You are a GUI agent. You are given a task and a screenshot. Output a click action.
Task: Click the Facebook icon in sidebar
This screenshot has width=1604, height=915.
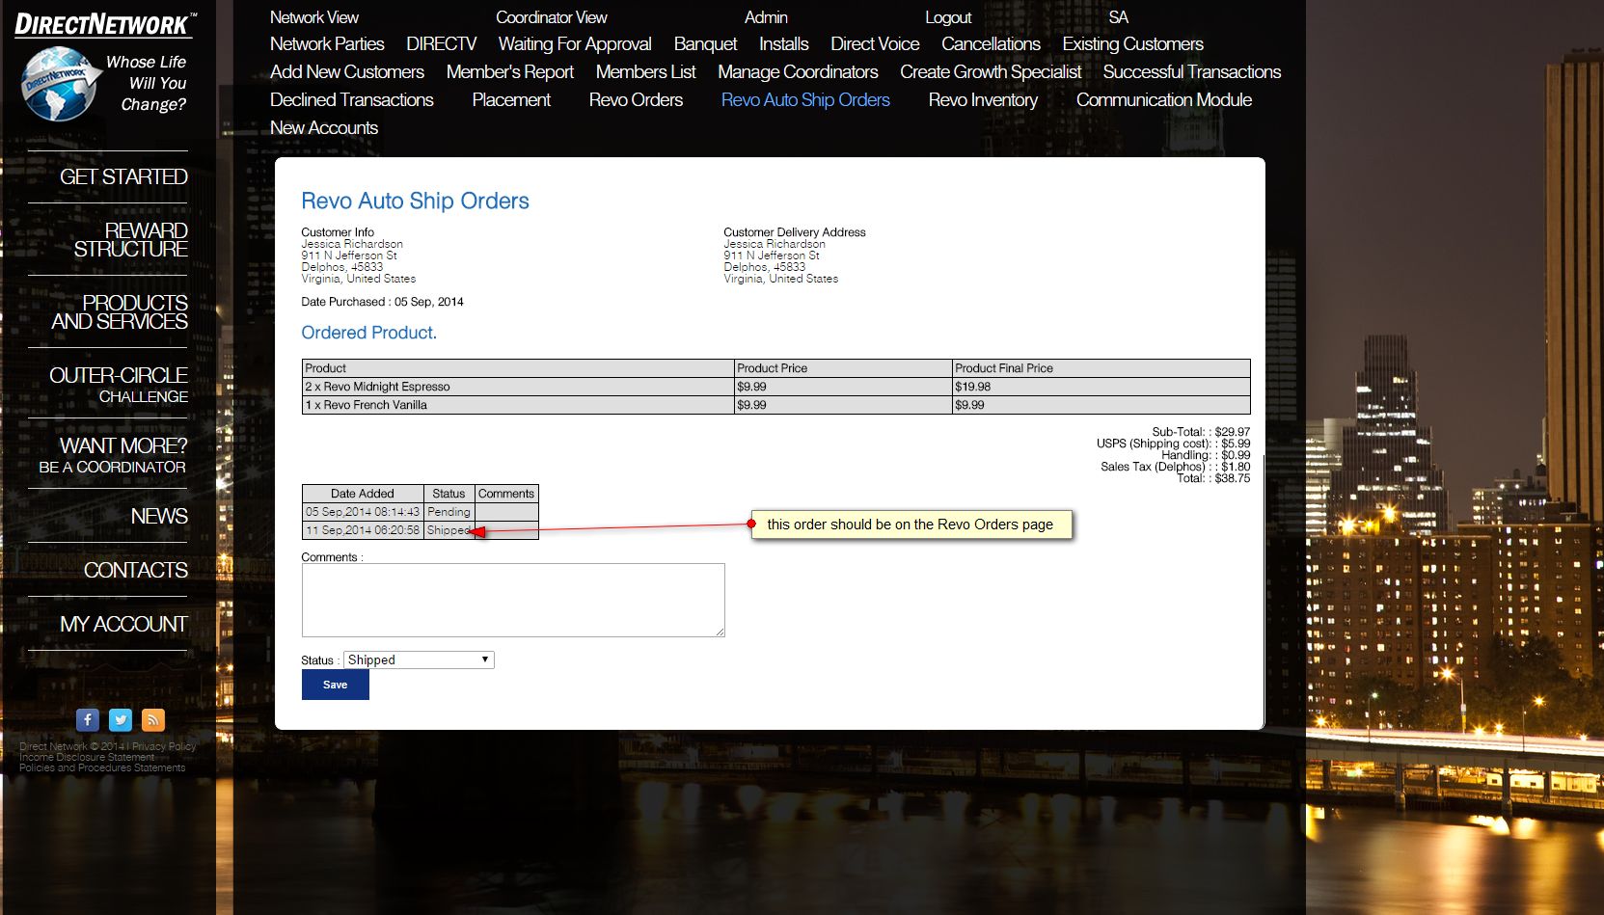click(88, 719)
